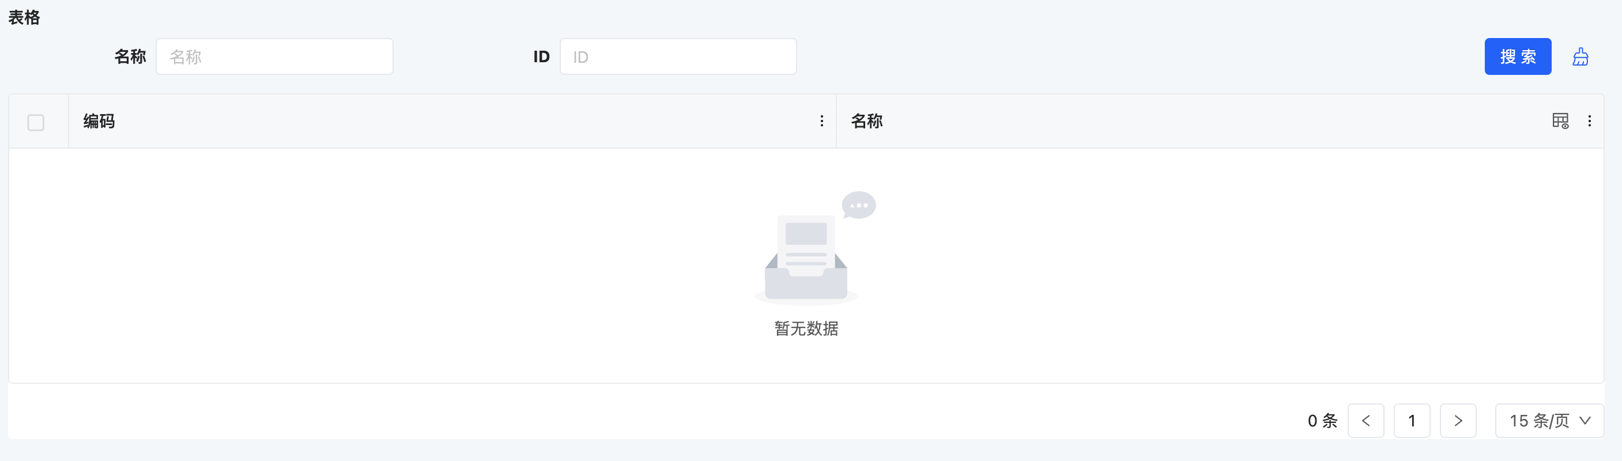This screenshot has height=461, width=1622.
Task: Open the 编码 column three-dot menu
Action: (x=821, y=121)
